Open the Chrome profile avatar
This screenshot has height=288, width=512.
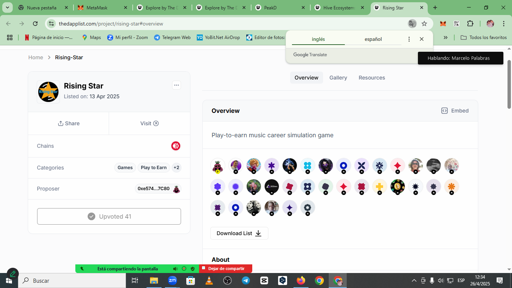coord(490,24)
